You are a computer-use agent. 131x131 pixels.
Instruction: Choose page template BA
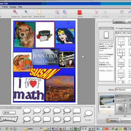[121, 52]
